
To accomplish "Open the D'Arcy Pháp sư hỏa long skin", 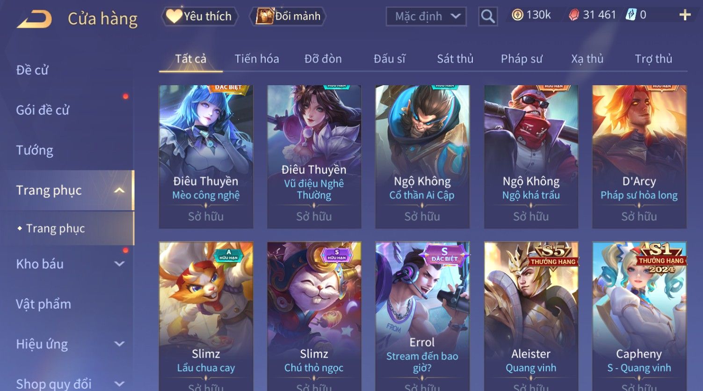I will click(639, 157).
